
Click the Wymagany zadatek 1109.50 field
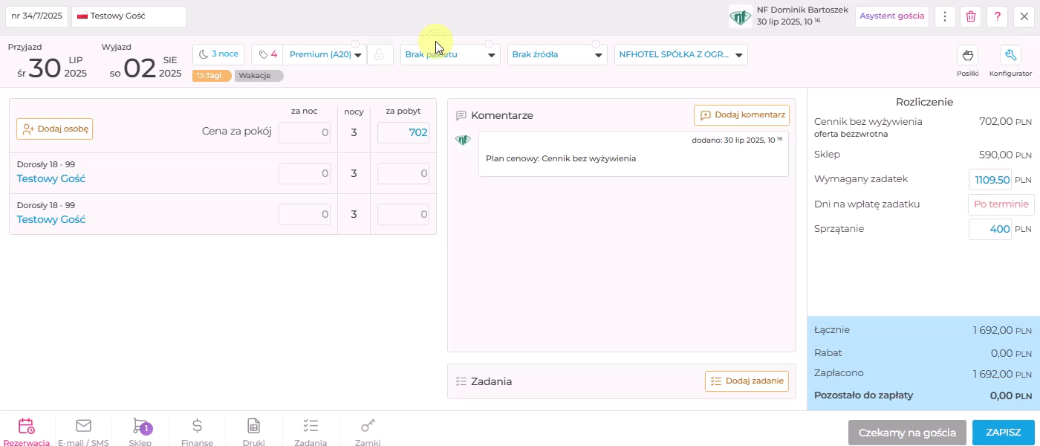click(990, 180)
